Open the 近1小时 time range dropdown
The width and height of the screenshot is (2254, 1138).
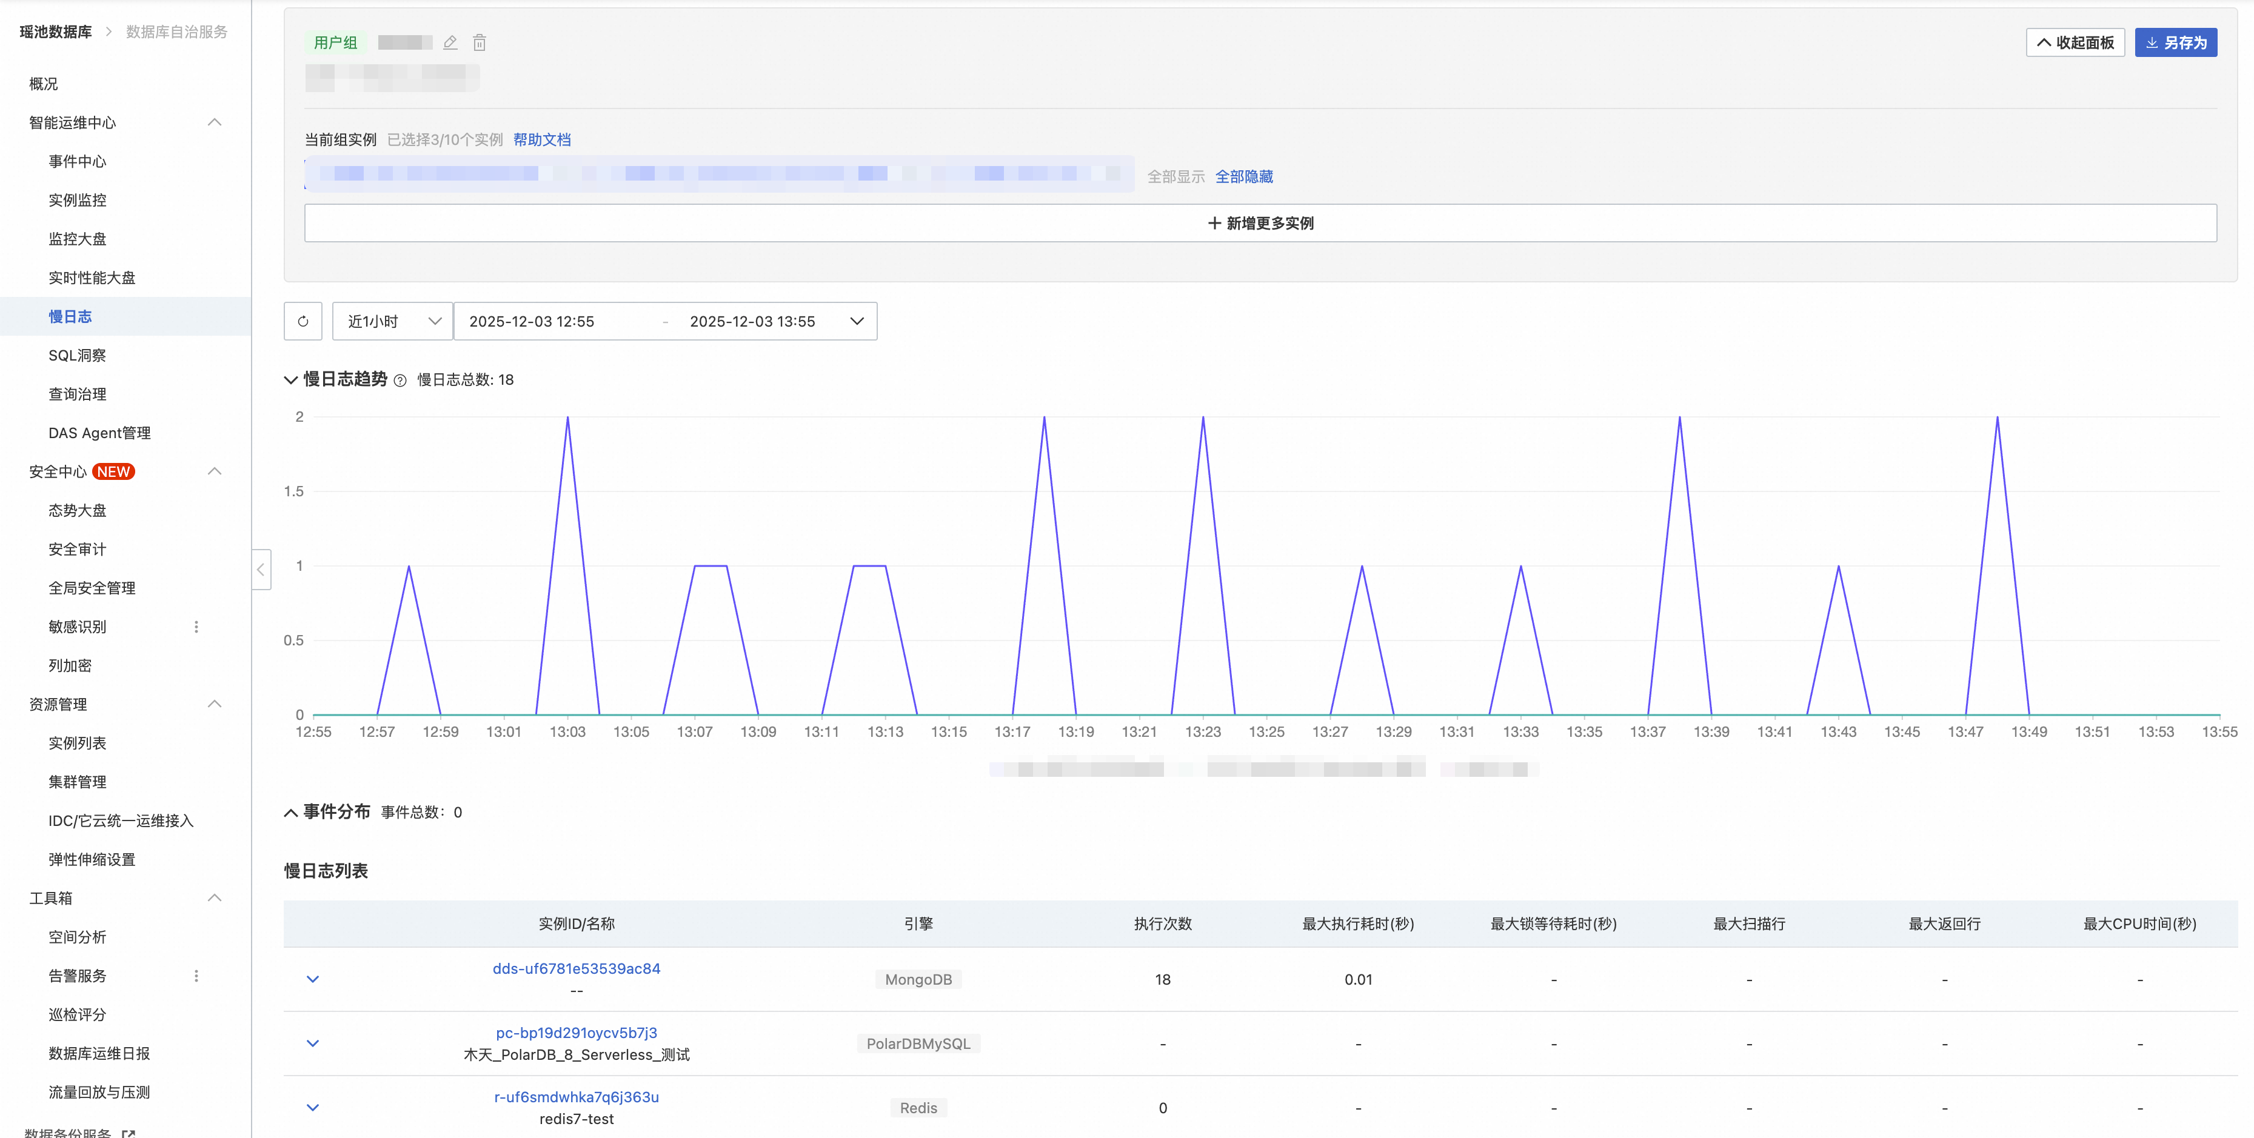(392, 321)
